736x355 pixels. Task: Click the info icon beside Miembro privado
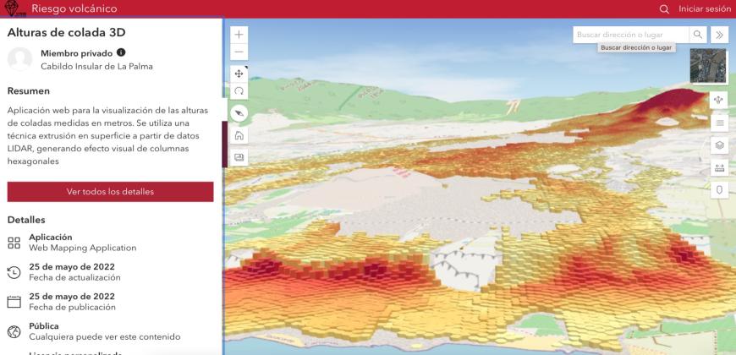tap(121, 52)
